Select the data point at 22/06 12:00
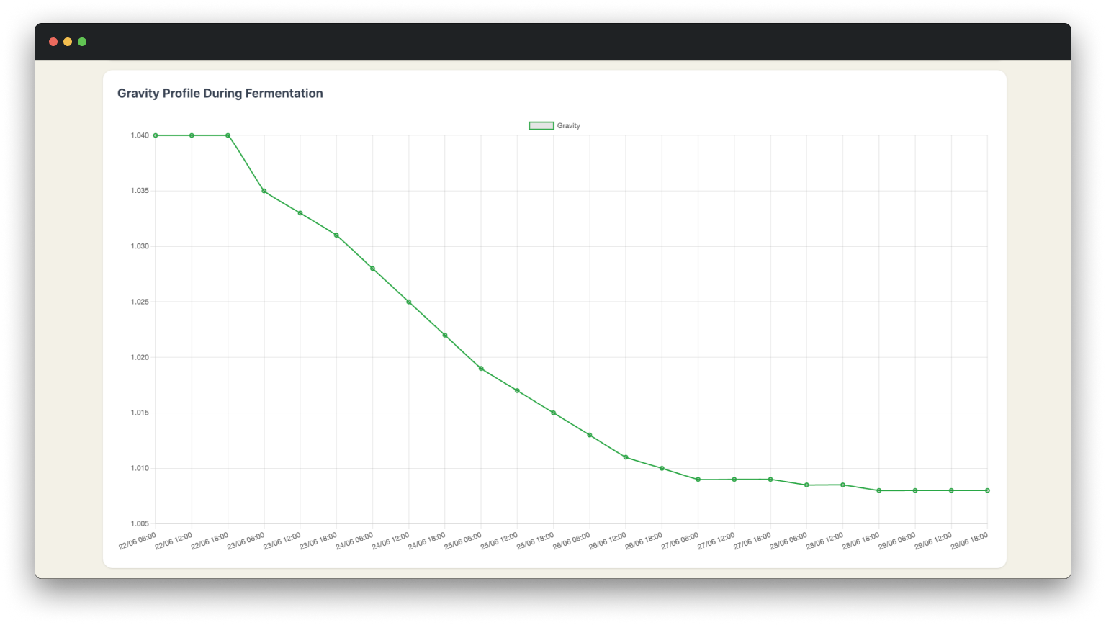This screenshot has width=1106, height=625. tap(192, 135)
